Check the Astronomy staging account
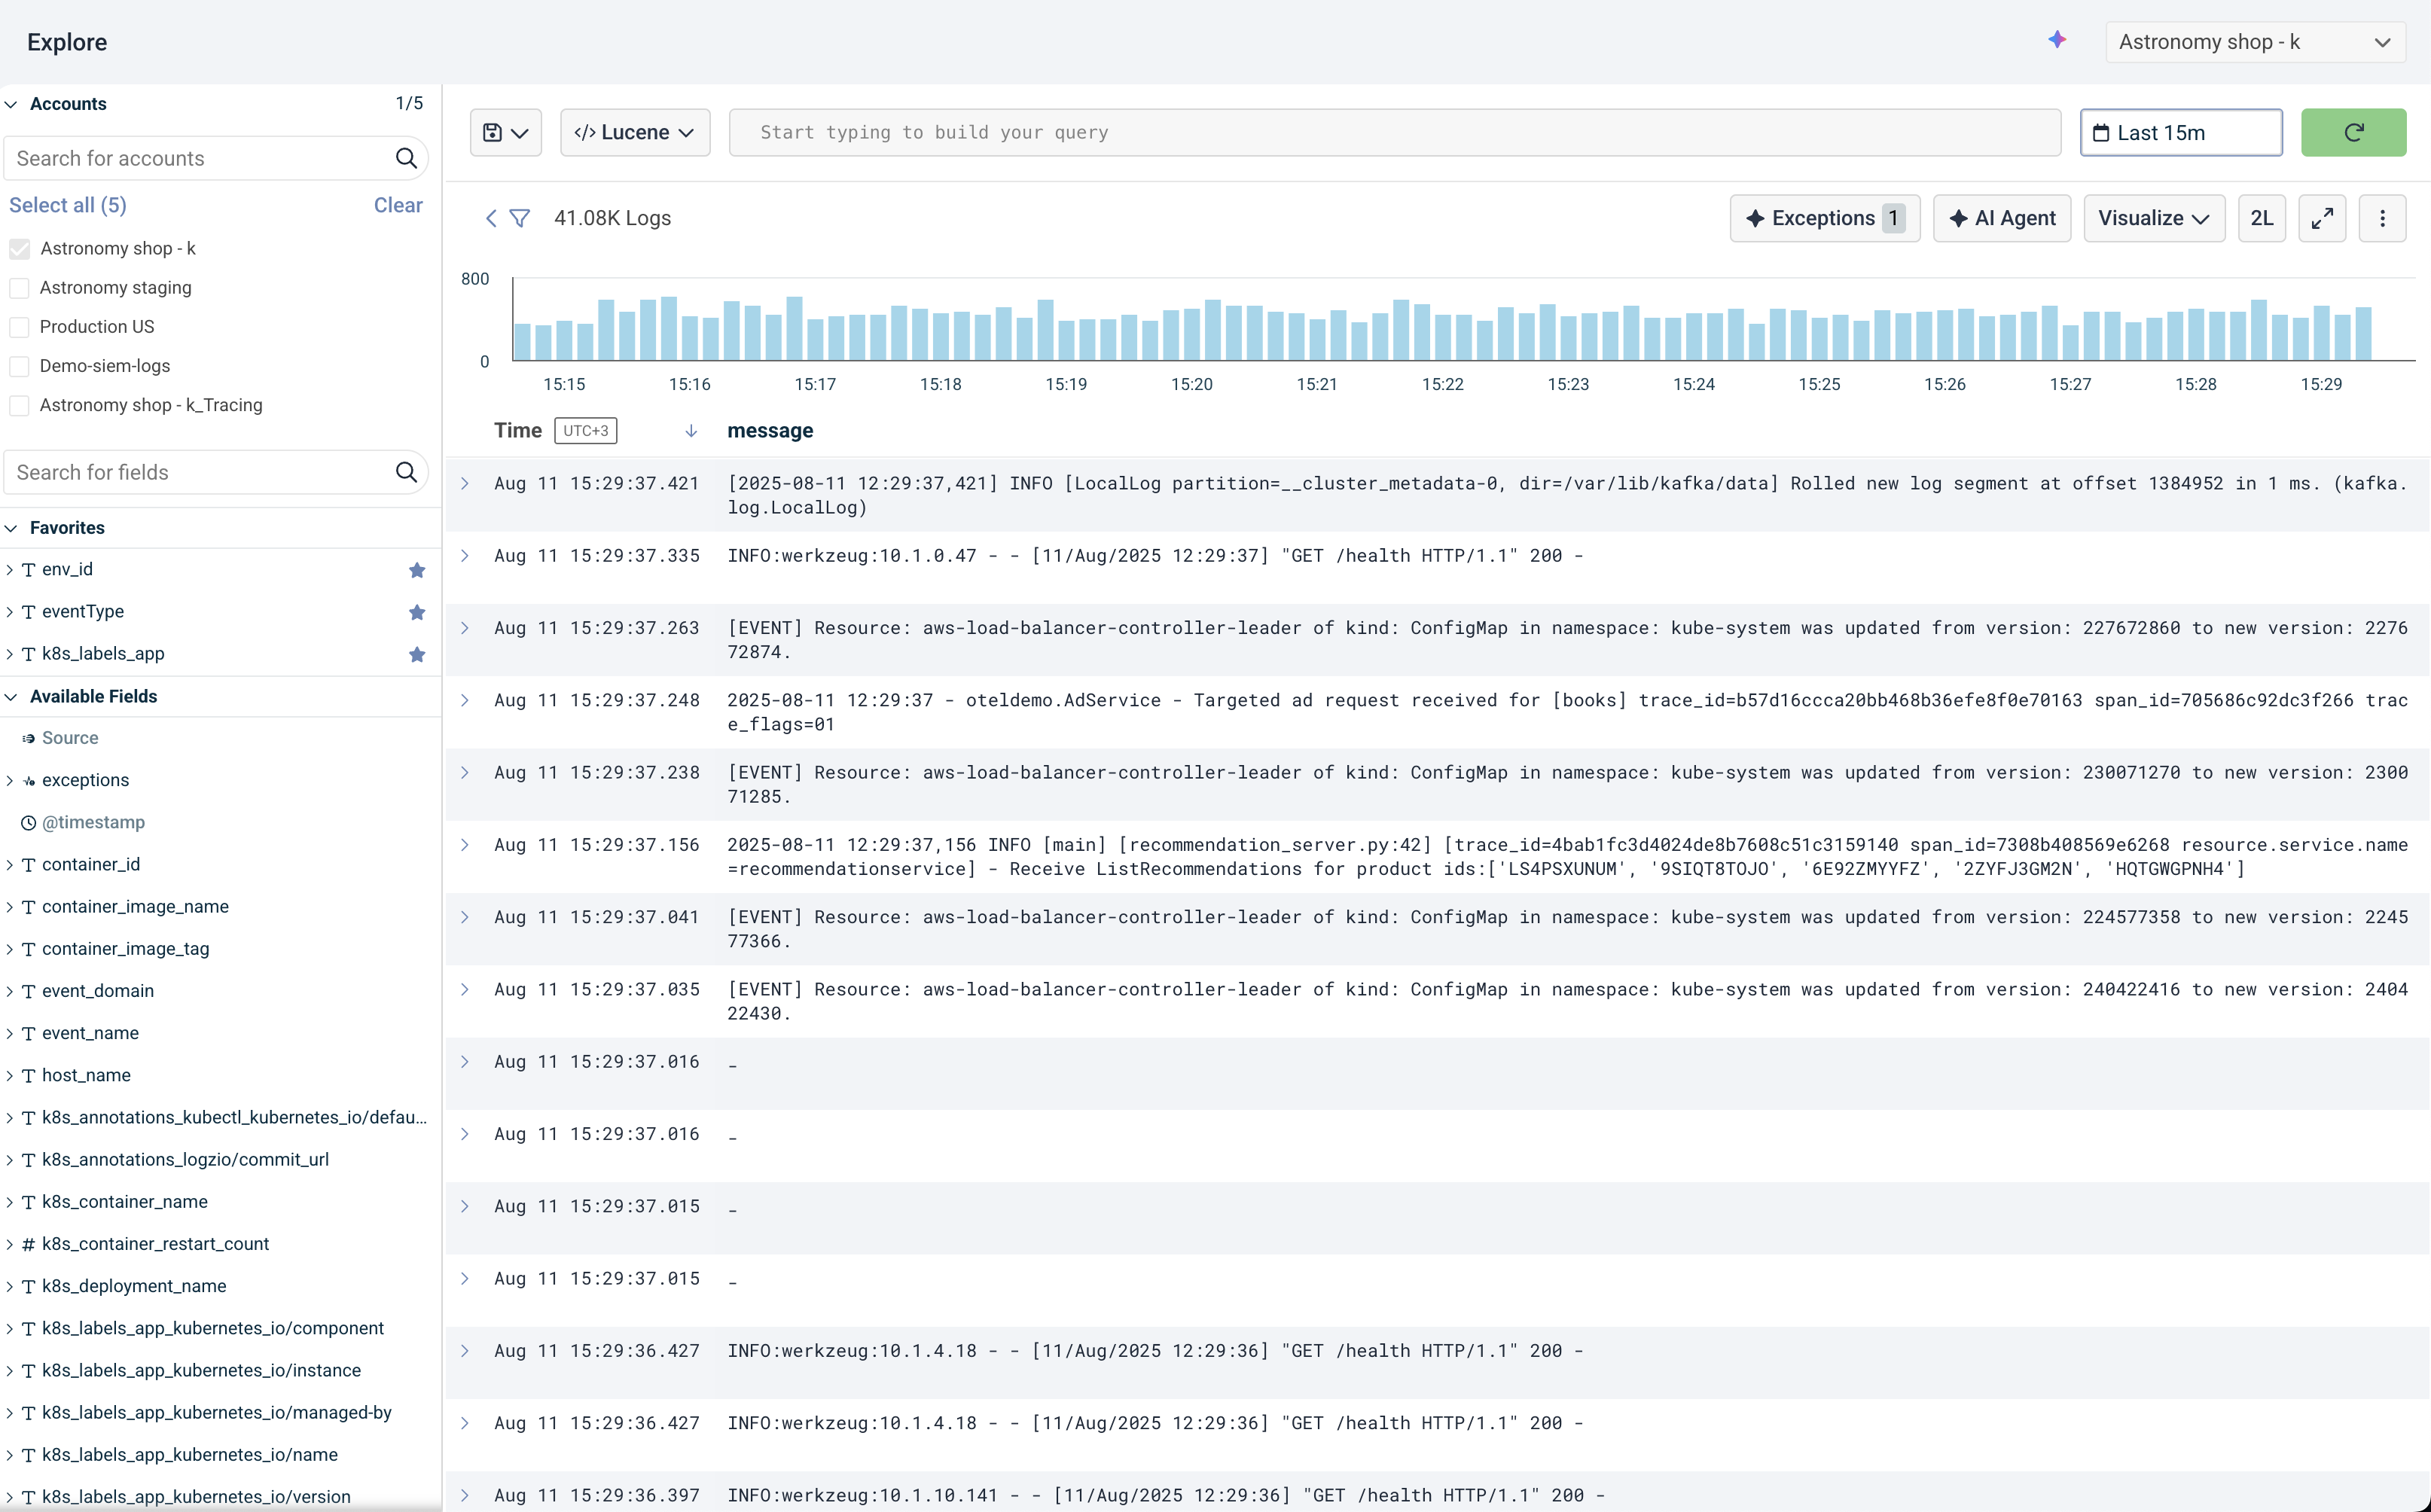Screen dimensions: 2431x1512 click(x=19, y=287)
